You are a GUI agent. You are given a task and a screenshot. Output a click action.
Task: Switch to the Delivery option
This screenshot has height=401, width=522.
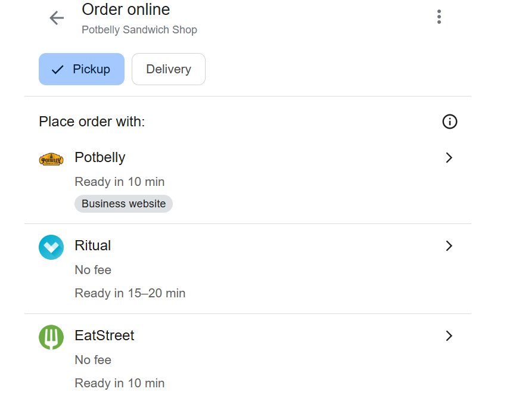coord(169,69)
